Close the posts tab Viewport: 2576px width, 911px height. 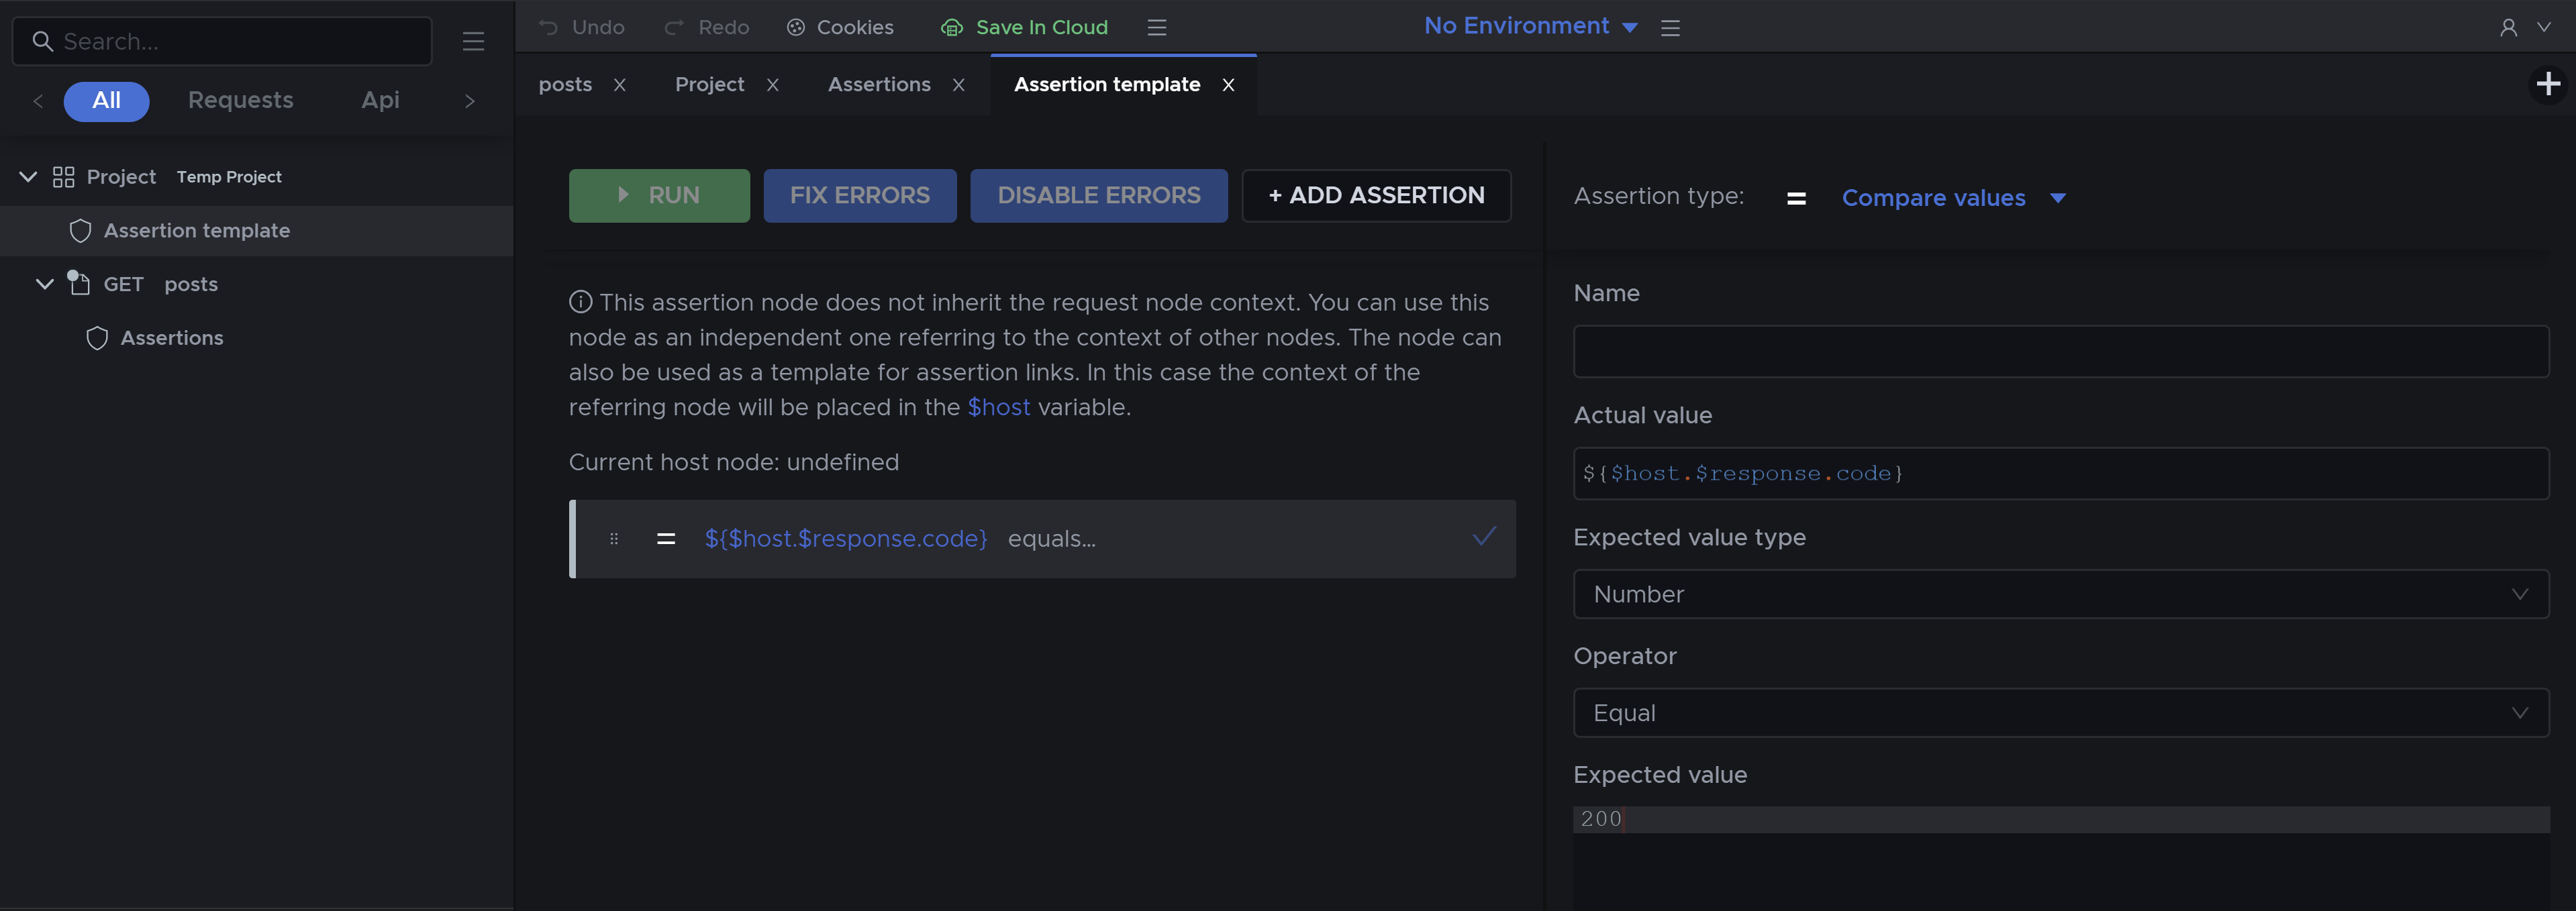pos(620,85)
